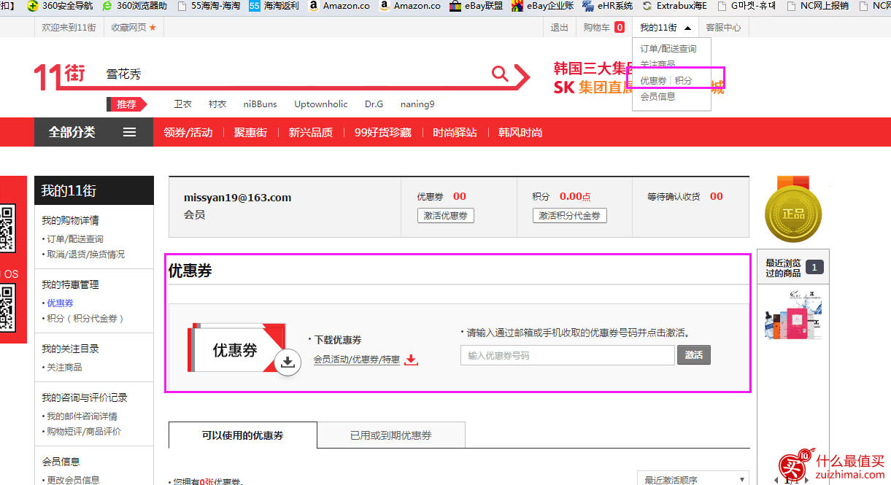The width and height of the screenshot is (891, 485).
Task: Select 优惠券 in 我的11街 dropdown
Action: 653,80
